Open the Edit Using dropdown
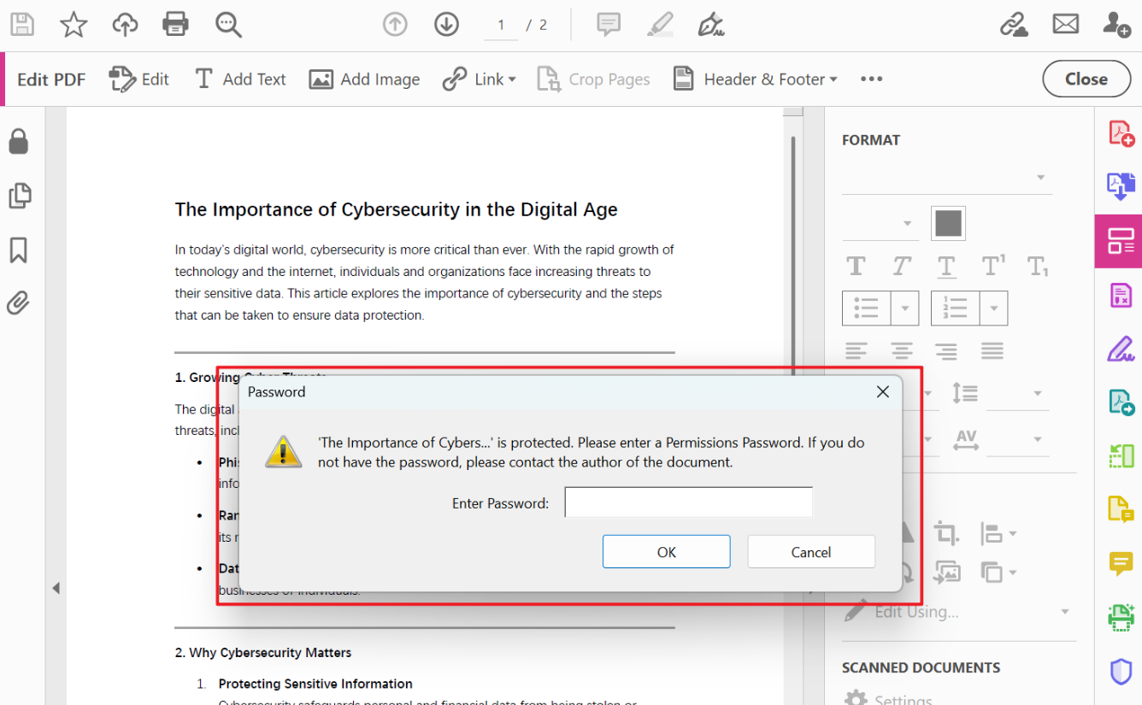This screenshot has height=705, width=1142. 957,612
